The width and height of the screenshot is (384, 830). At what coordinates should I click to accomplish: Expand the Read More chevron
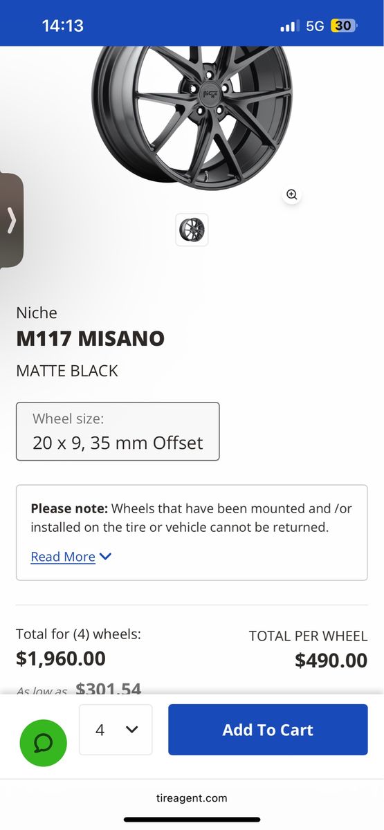coord(105,557)
